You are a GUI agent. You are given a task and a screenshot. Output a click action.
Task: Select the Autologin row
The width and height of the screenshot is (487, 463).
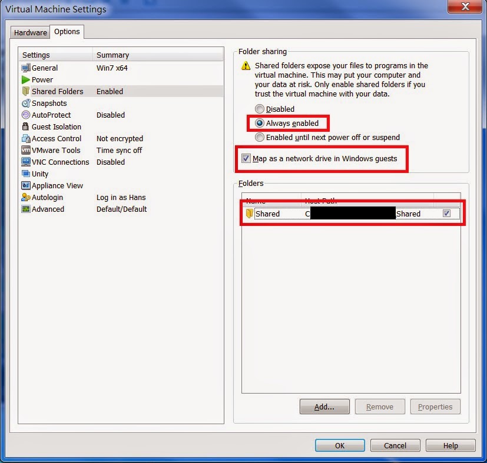point(121,197)
